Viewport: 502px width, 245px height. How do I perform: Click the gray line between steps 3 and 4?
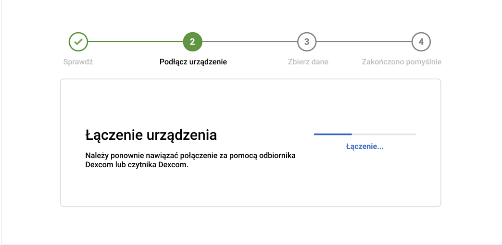click(x=364, y=42)
